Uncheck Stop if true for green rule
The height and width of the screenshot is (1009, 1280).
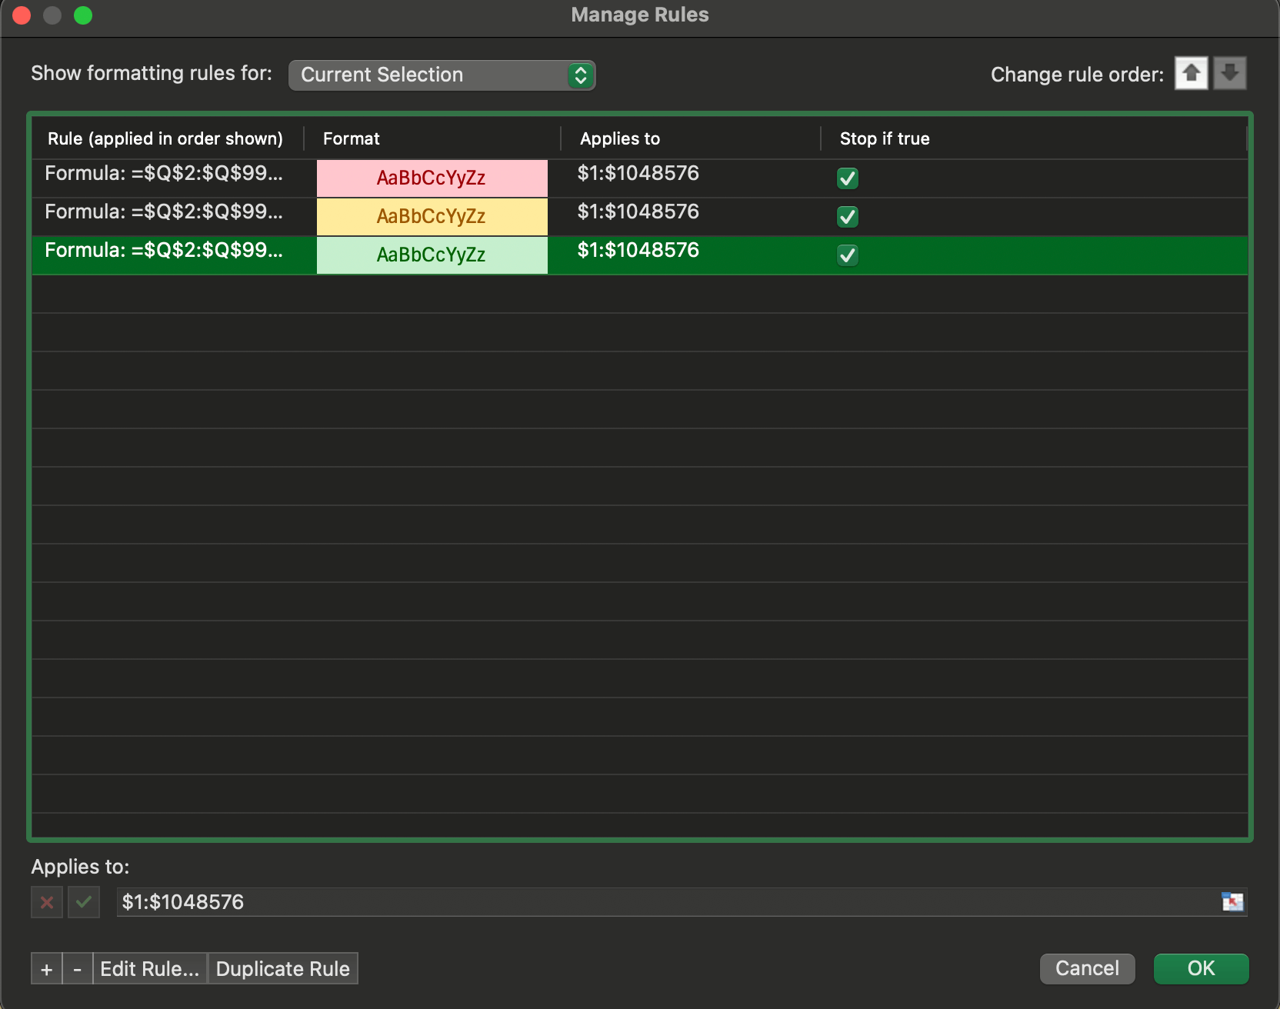848,255
